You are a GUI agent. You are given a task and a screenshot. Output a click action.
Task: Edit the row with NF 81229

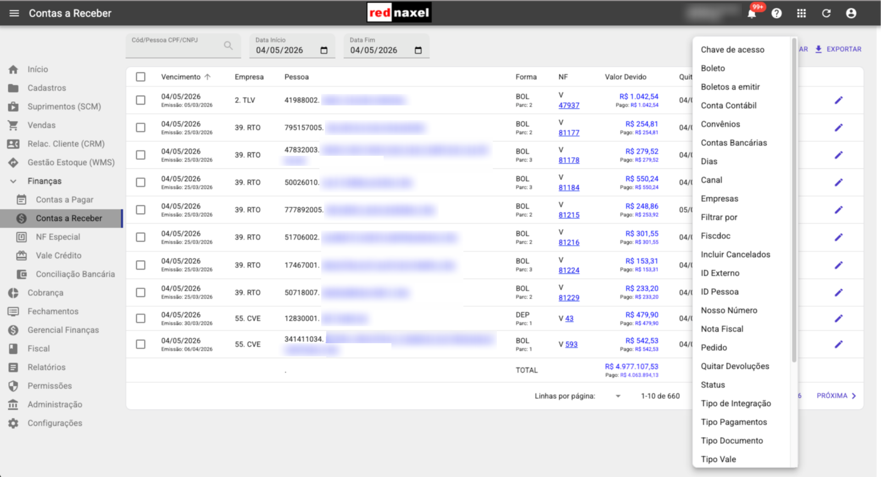[x=838, y=293]
